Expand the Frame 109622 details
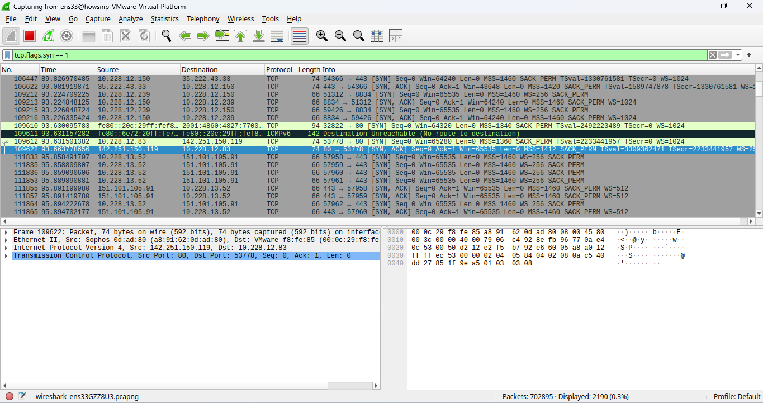Screen dimensions: 763x403 pyautogui.click(x=6, y=232)
